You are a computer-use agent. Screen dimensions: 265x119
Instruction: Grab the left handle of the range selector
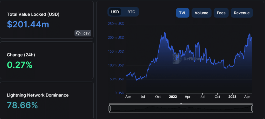tap(109, 109)
